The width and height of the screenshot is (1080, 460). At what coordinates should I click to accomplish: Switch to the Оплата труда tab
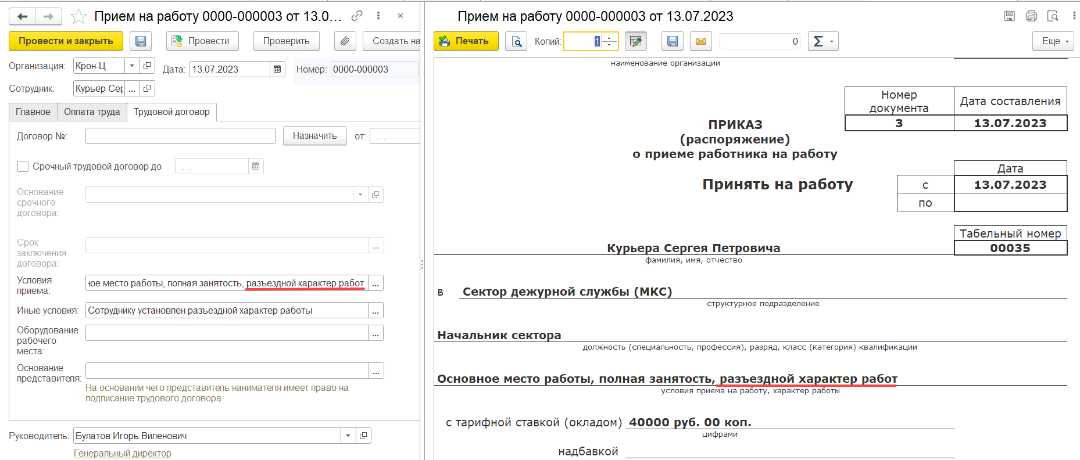pos(92,112)
